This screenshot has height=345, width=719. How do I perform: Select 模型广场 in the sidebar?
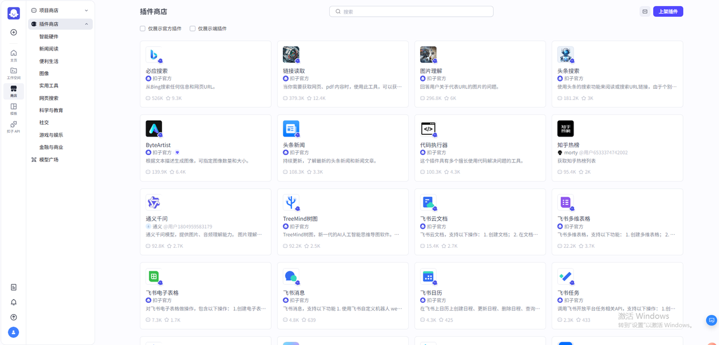(48, 160)
